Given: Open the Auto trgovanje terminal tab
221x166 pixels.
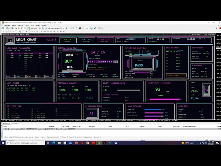Looking at the screenshot, I should 87,137.
